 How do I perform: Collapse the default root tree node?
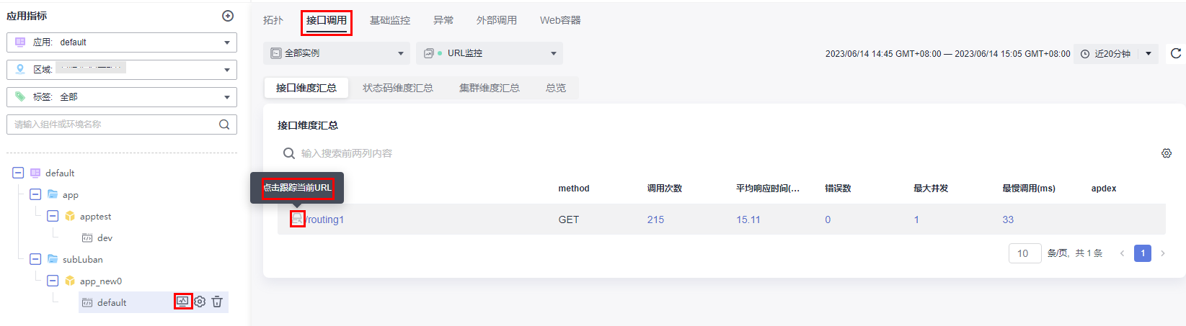click(18, 173)
